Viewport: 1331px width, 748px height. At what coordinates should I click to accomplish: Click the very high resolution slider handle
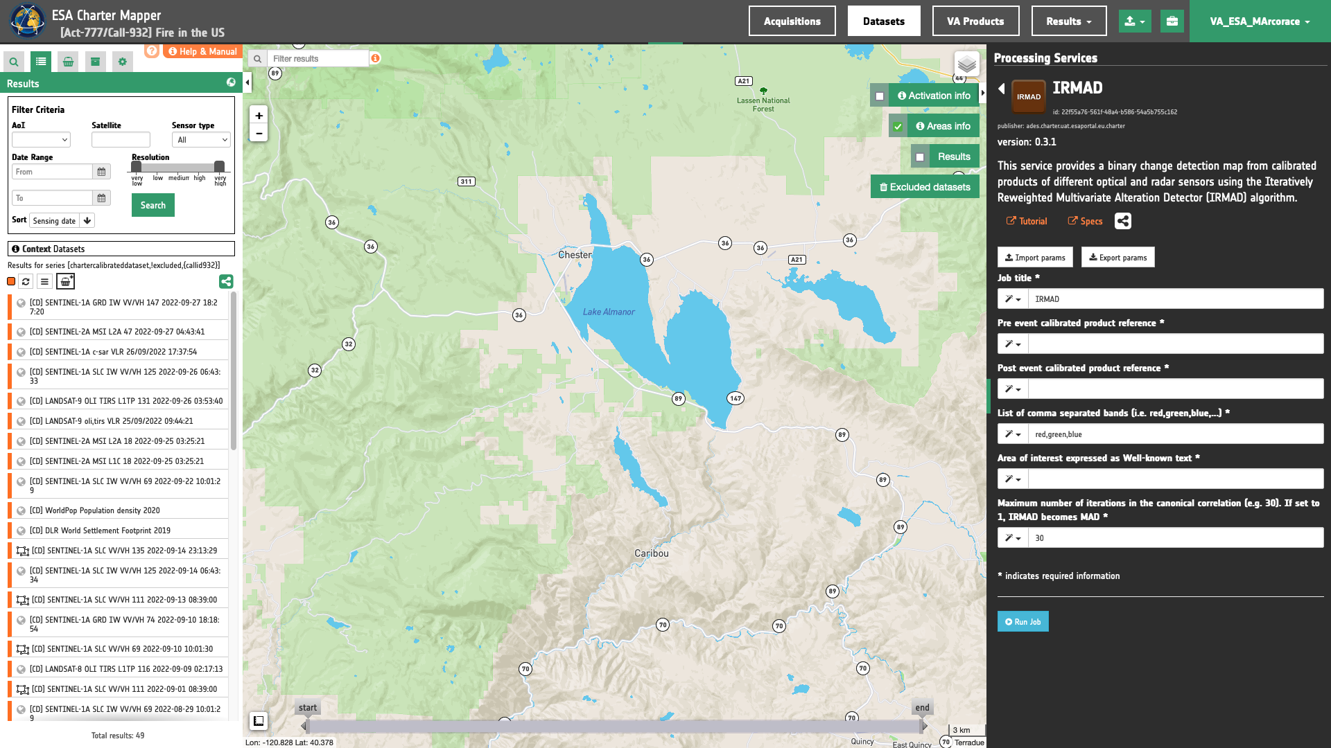pos(219,167)
